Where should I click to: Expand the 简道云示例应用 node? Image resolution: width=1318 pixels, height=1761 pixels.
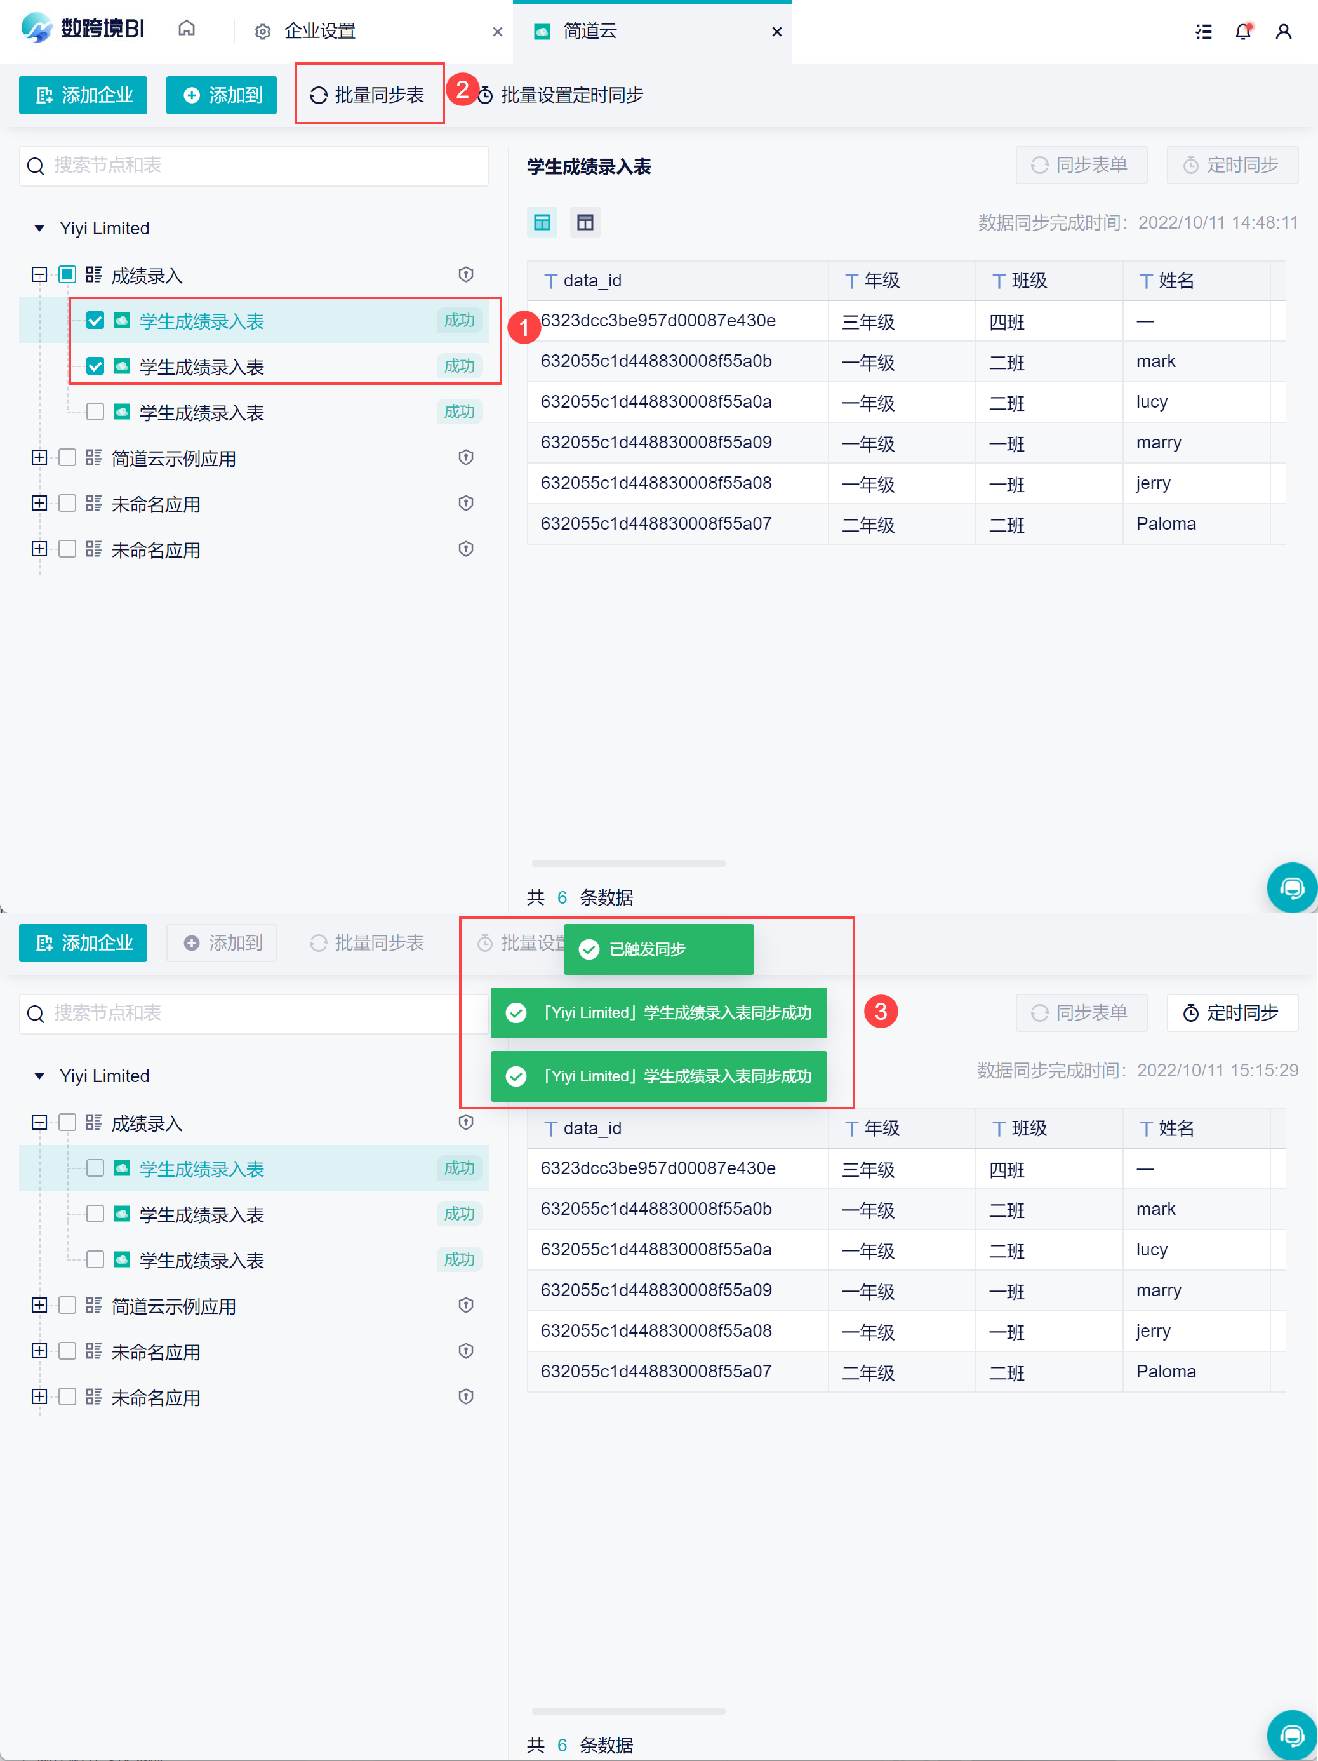pos(39,458)
